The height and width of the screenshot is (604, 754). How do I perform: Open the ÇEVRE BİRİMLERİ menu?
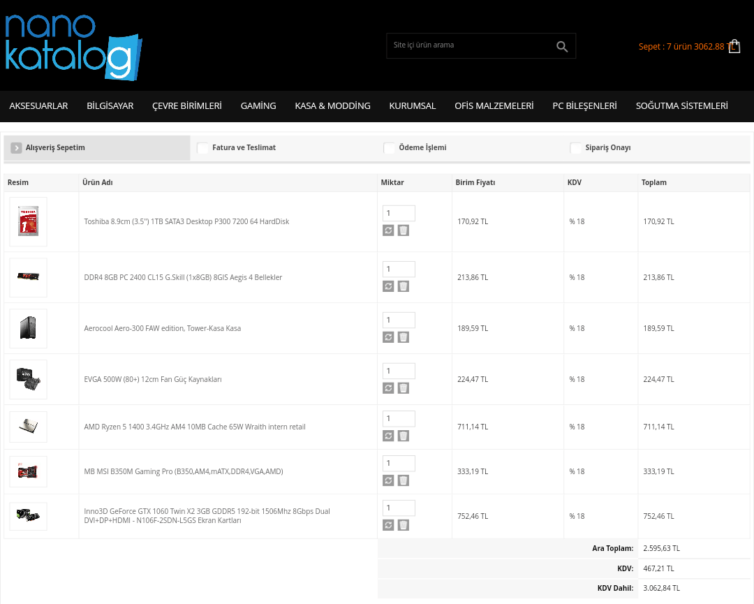click(x=187, y=106)
